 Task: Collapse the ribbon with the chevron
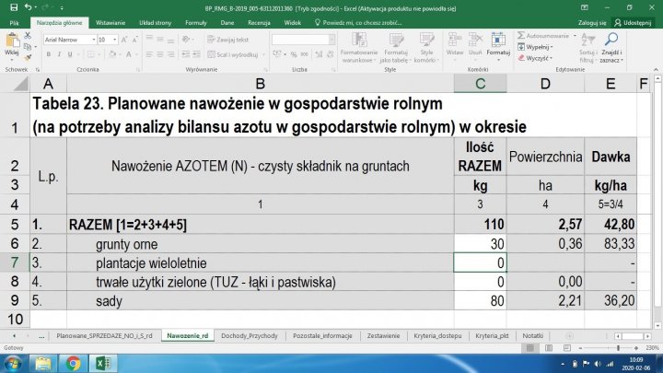coord(656,70)
